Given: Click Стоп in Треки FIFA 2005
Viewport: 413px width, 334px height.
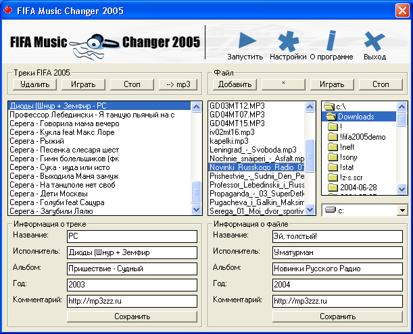Looking at the screenshot, I should coord(132,84).
